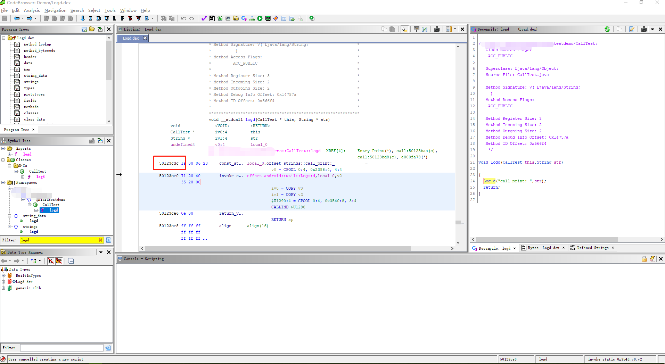Screen dimensions: 665x364
Task: Open the forward arrow history dropdown
Action: point(35,18)
